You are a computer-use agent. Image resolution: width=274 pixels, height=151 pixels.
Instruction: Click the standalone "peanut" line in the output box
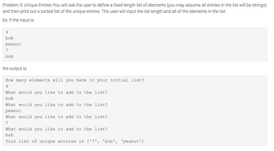click(13, 111)
